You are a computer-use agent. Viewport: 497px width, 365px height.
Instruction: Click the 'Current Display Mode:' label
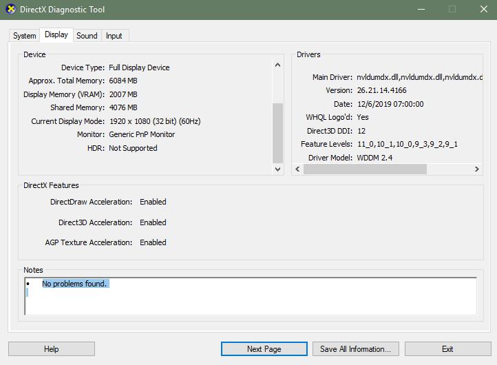68,121
